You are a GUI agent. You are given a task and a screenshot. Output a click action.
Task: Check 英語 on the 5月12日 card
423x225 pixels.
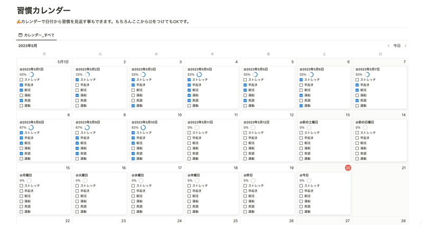tap(245, 154)
